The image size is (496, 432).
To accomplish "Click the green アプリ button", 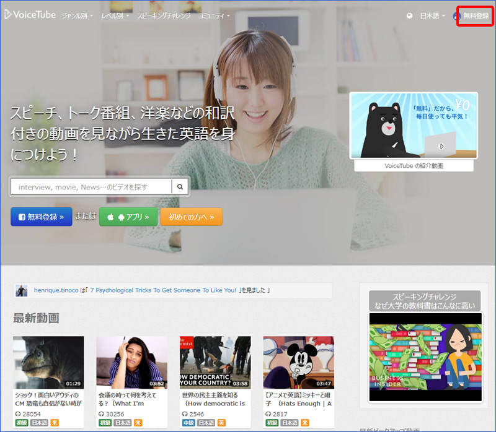I will pos(128,217).
